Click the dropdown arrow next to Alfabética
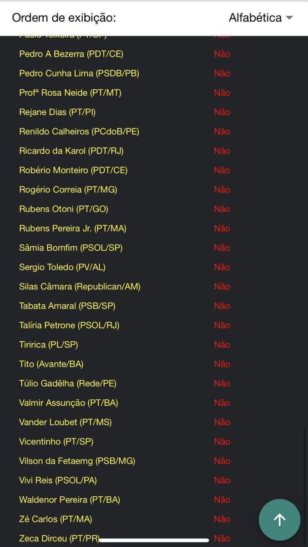This screenshot has height=547, width=308. pos(289,18)
